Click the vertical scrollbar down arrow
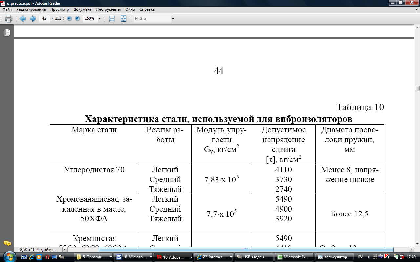420x262 pixels. (x=417, y=244)
